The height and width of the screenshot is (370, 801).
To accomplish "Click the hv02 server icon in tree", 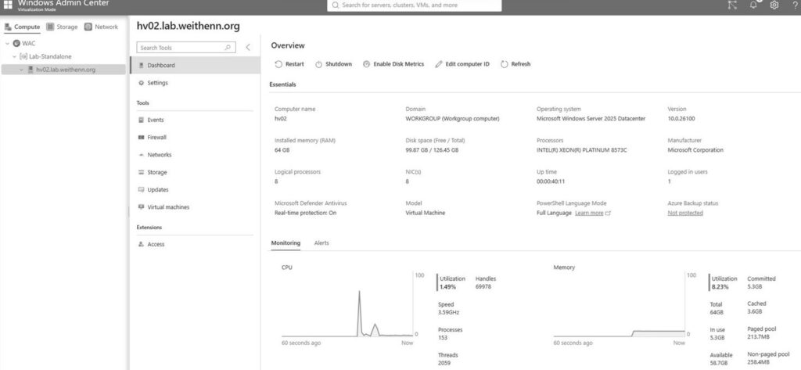I will [31, 70].
